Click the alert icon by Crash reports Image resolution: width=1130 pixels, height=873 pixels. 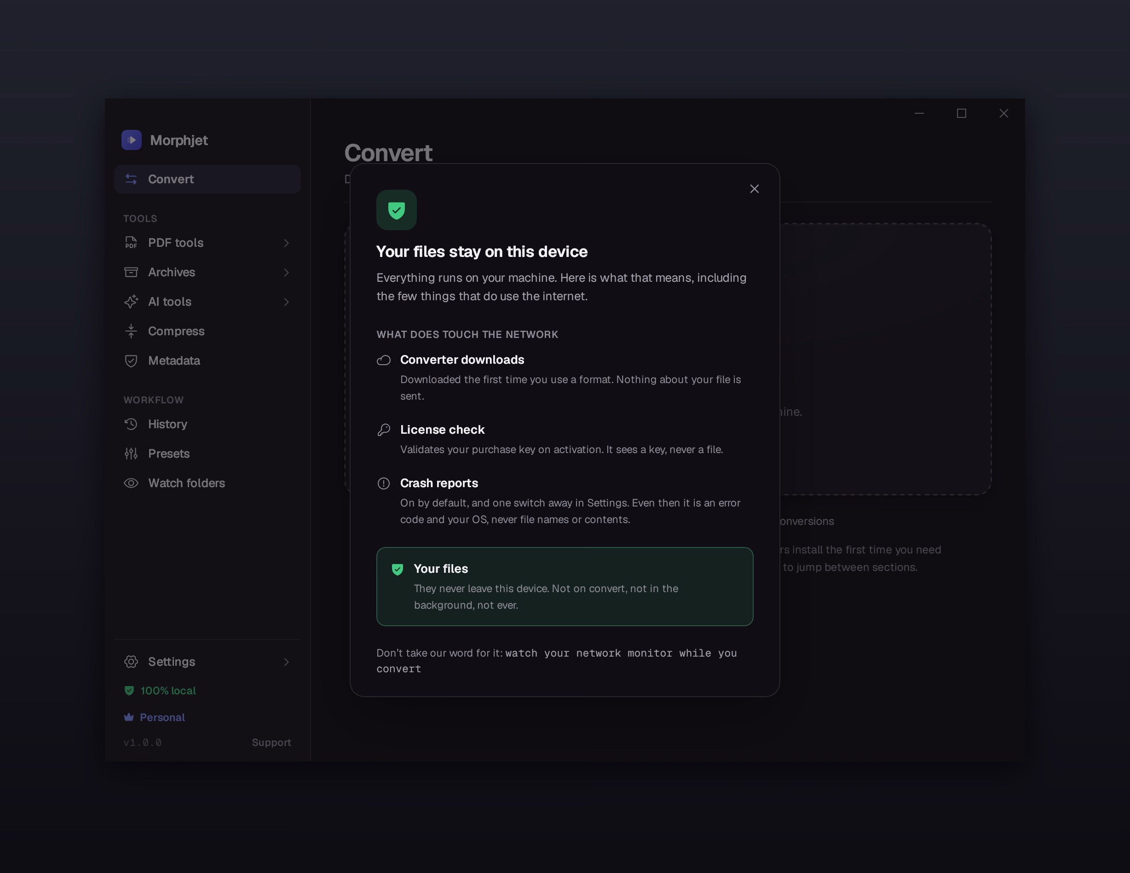383,483
